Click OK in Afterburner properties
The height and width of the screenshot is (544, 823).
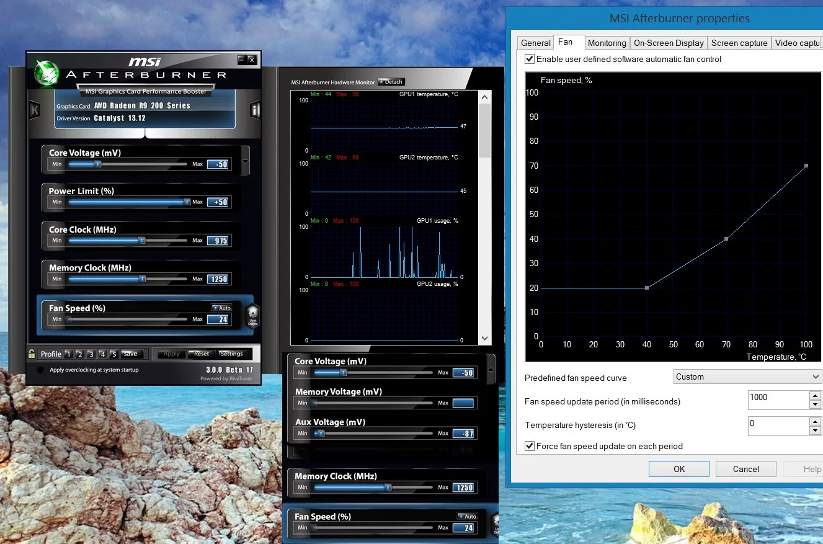coord(679,469)
